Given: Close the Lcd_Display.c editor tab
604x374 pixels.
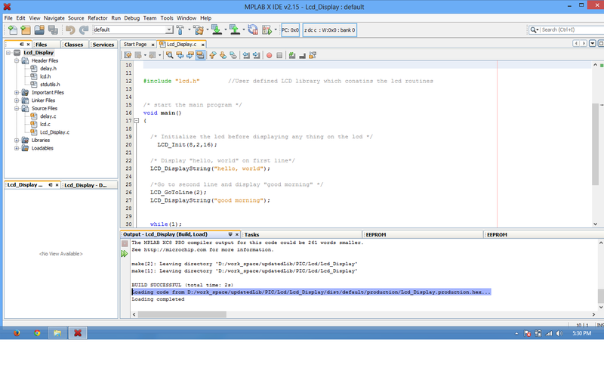Looking at the screenshot, I should coord(202,45).
